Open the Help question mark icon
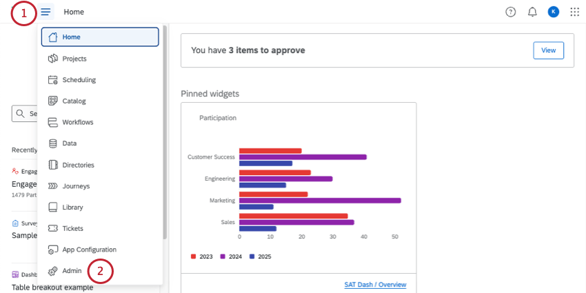 pyautogui.click(x=510, y=12)
